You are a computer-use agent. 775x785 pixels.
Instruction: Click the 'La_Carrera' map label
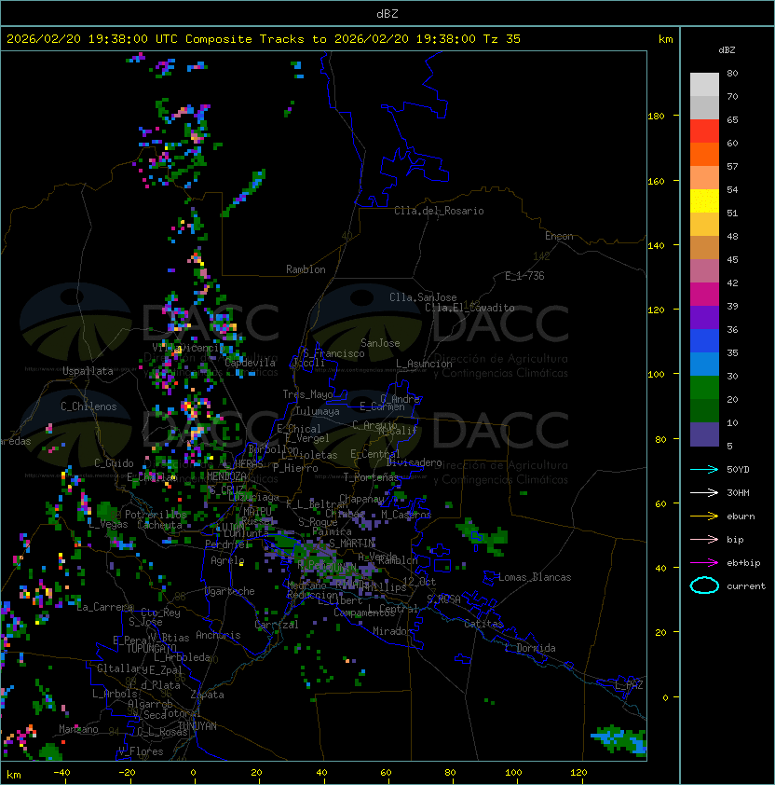click(105, 607)
